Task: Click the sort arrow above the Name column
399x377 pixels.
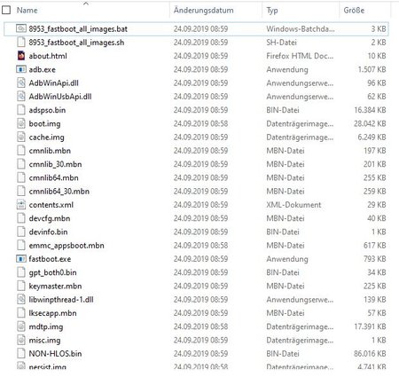Action: coord(86,4)
